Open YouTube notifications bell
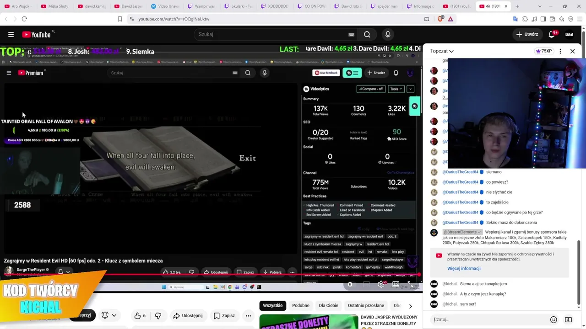 pyautogui.click(x=552, y=34)
